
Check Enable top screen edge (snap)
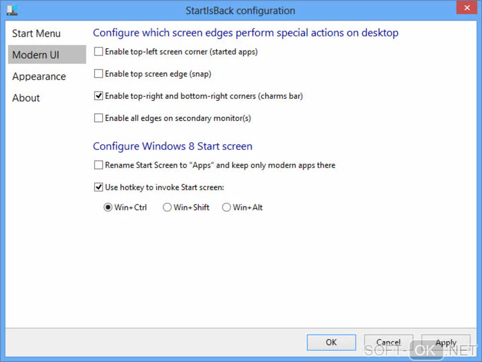click(x=98, y=74)
